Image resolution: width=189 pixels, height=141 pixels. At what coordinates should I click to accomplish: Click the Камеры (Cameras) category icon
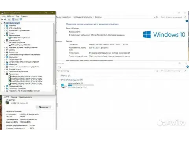tap(7, 50)
